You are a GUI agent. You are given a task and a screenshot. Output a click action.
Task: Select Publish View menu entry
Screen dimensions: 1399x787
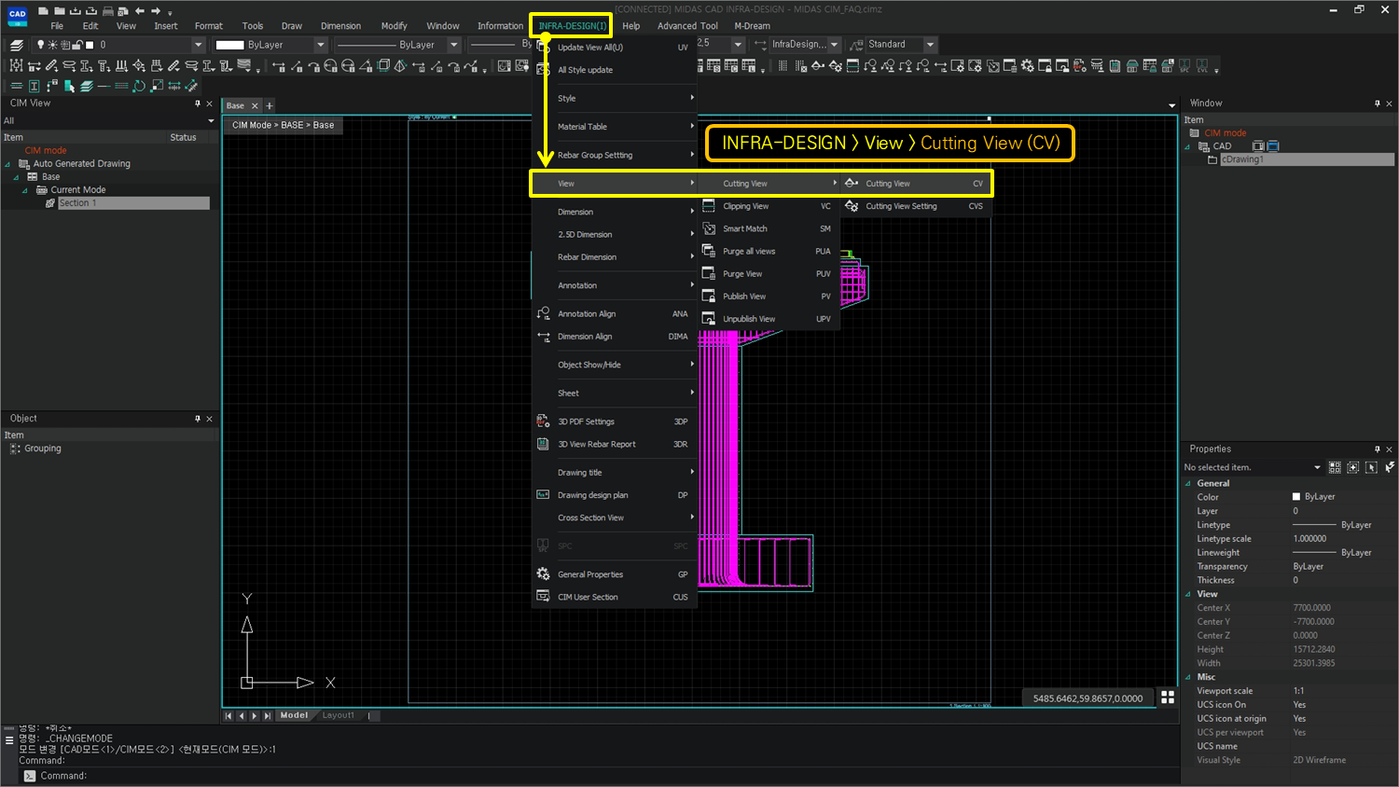pos(769,297)
